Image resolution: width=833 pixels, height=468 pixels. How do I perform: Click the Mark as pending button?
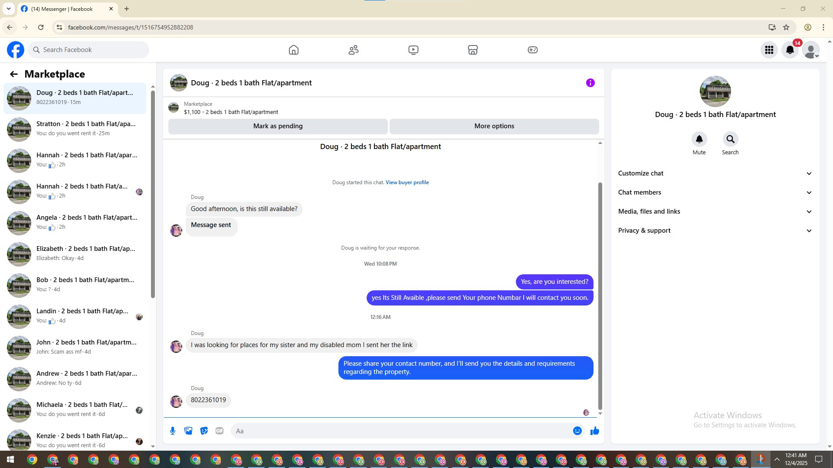pos(278,126)
